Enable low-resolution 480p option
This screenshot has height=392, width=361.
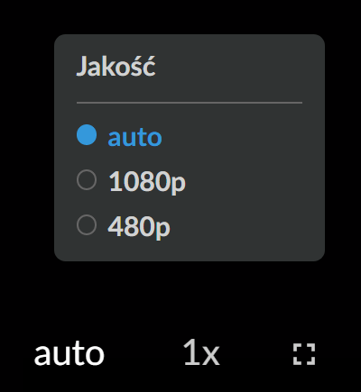pyautogui.click(x=139, y=226)
